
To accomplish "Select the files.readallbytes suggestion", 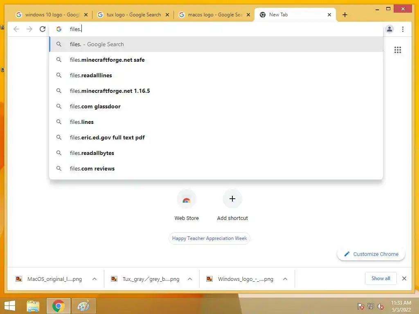I will [216, 153].
